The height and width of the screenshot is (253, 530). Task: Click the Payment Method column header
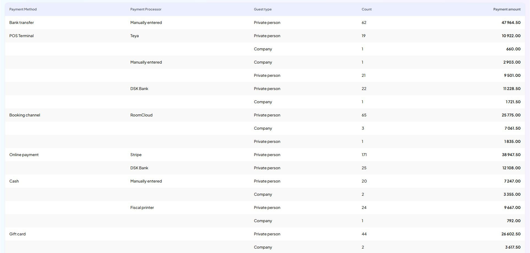(23, 9)
